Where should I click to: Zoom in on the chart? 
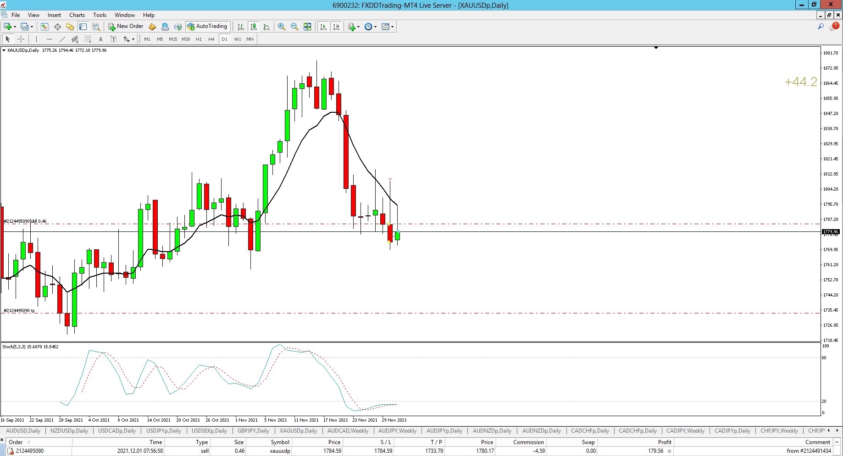282,27
